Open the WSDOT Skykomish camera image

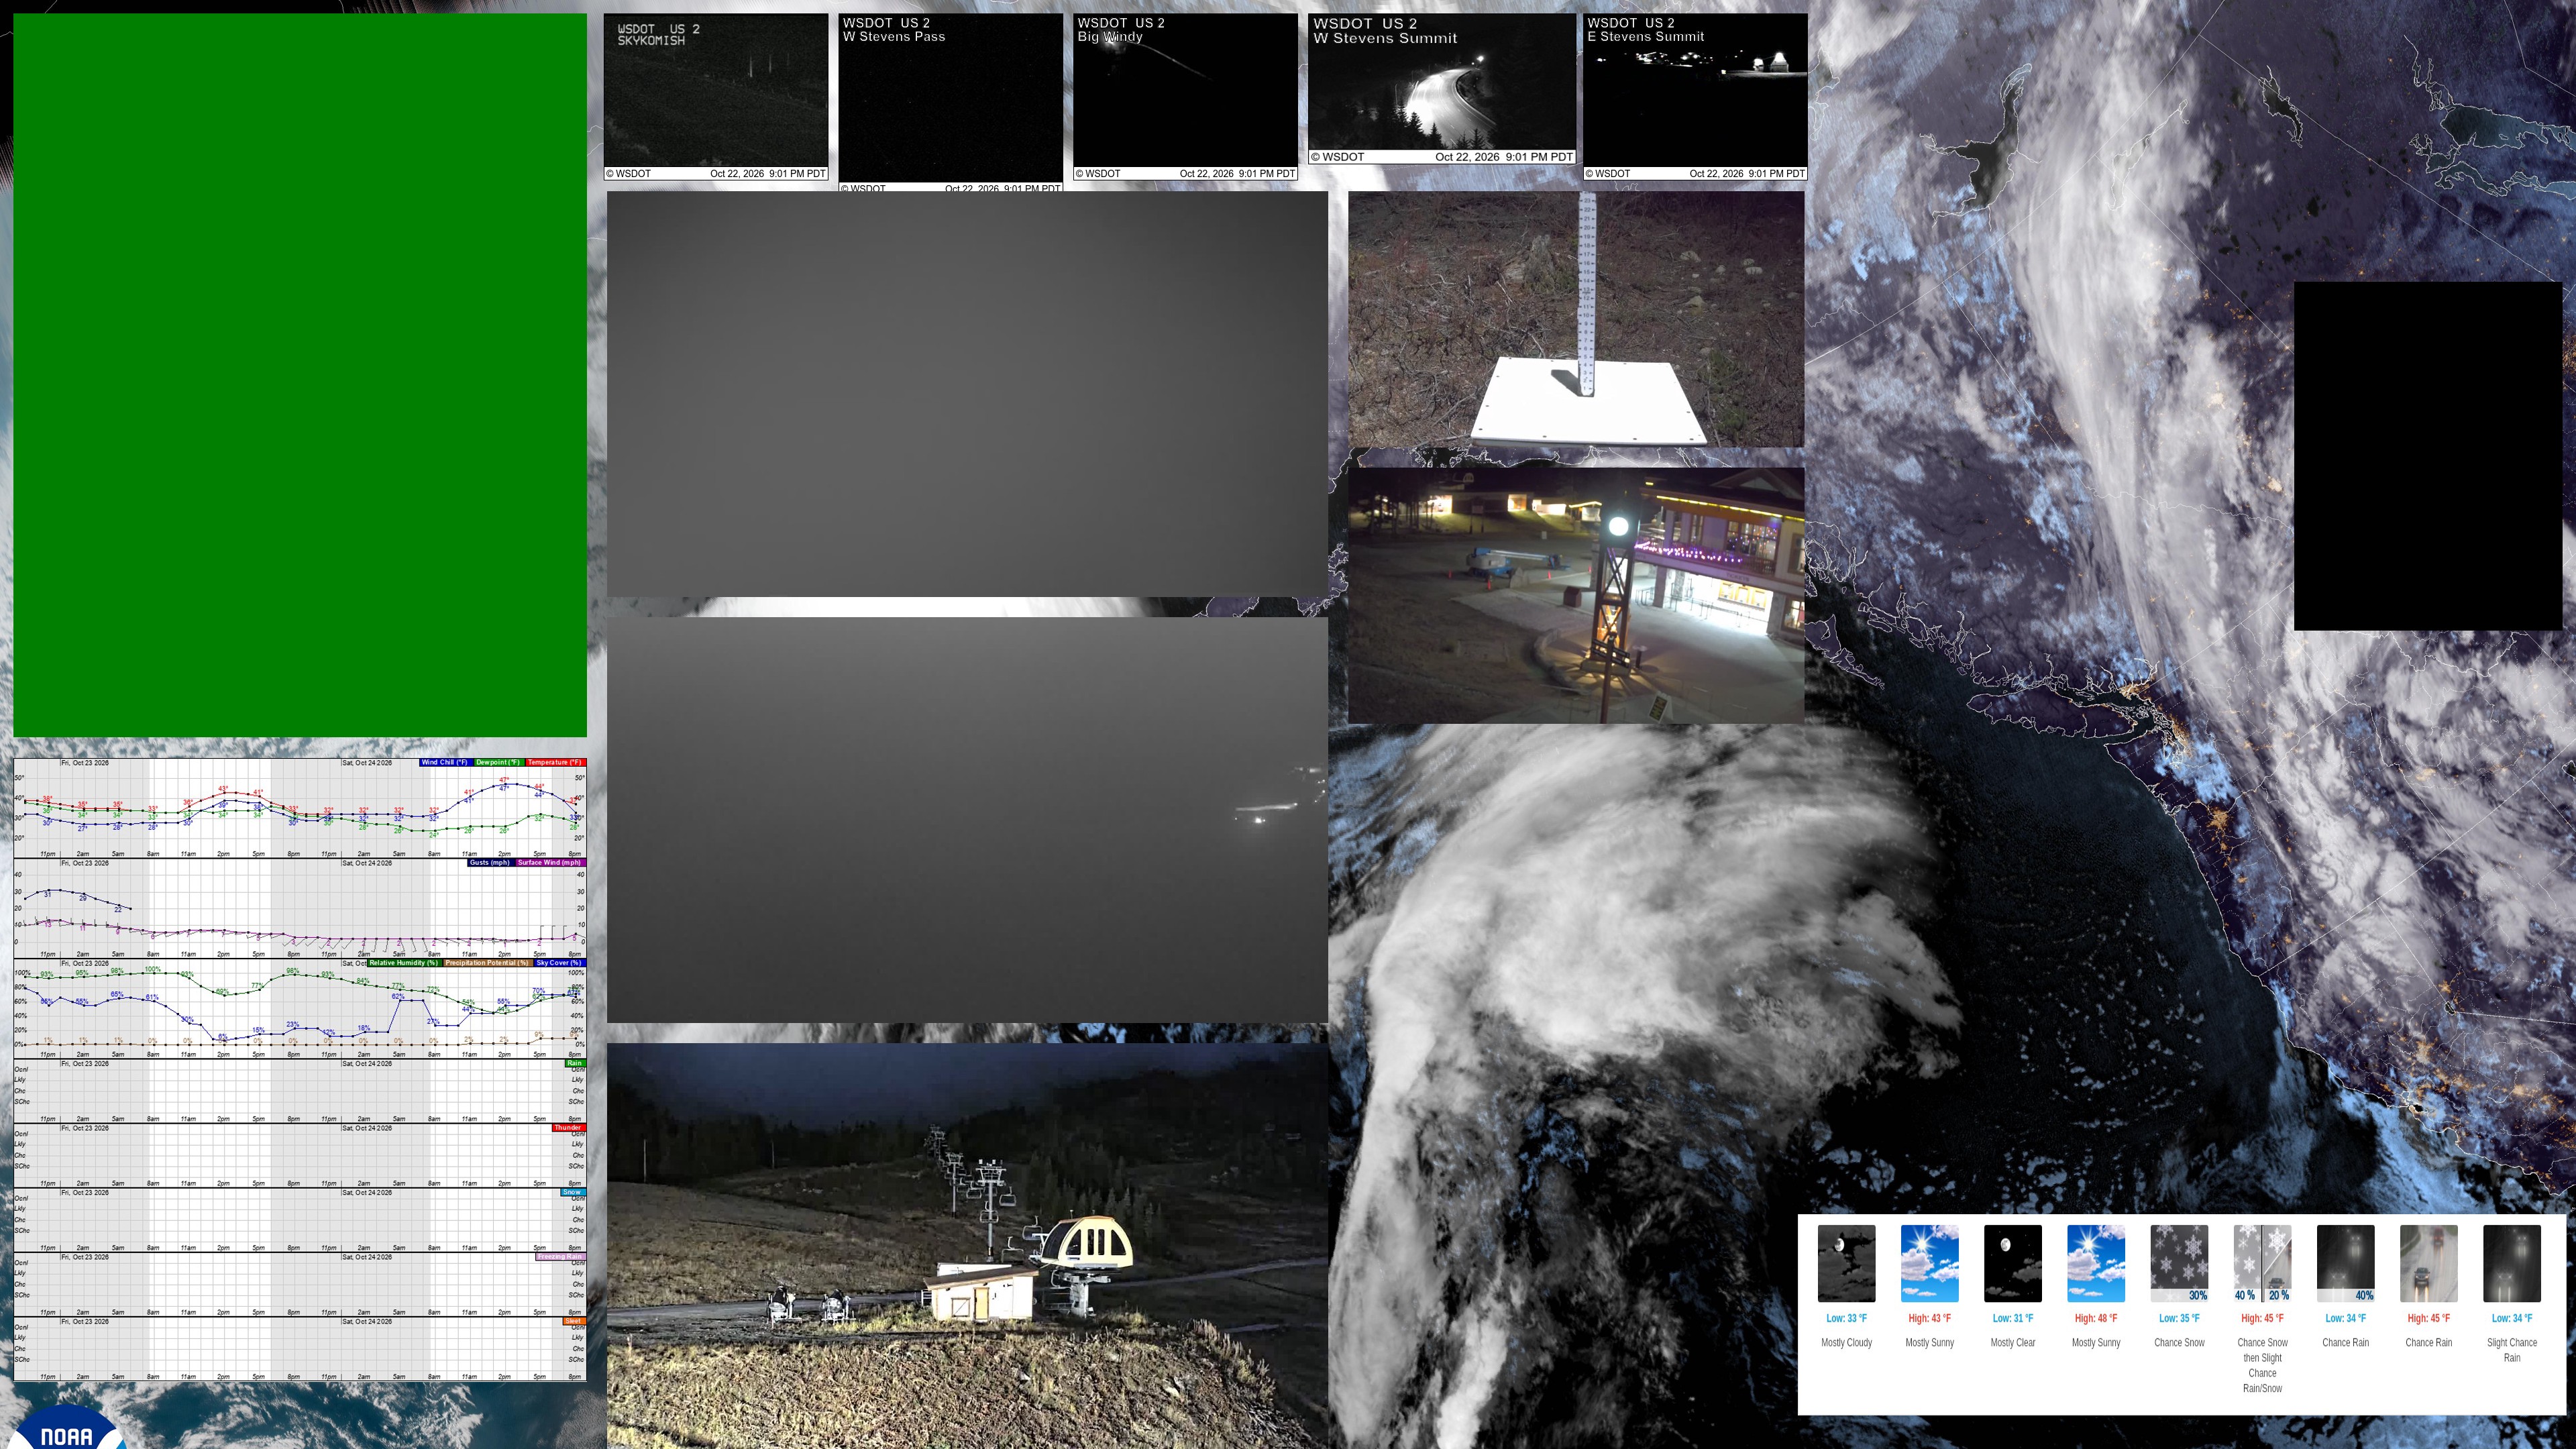coord(716,97)
